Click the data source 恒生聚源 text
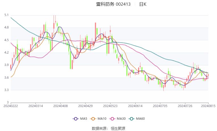The height and width of the screenshot is (131, 217). 118,128
